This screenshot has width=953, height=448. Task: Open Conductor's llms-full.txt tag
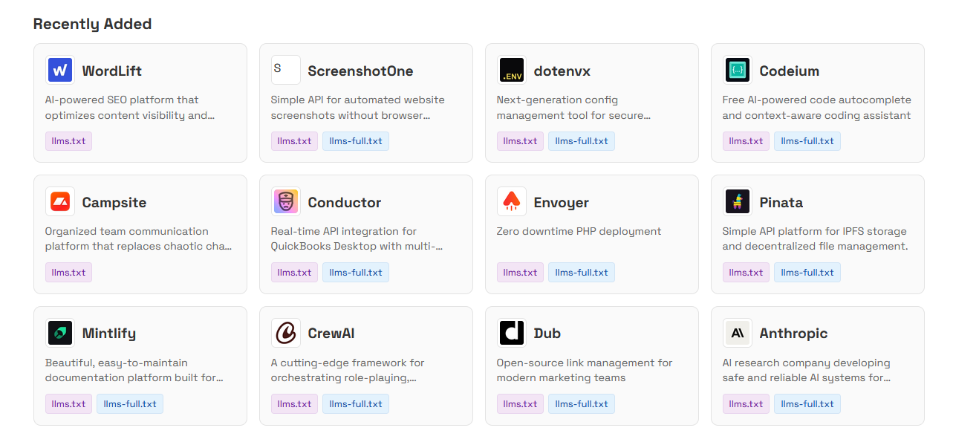(356, 273)
